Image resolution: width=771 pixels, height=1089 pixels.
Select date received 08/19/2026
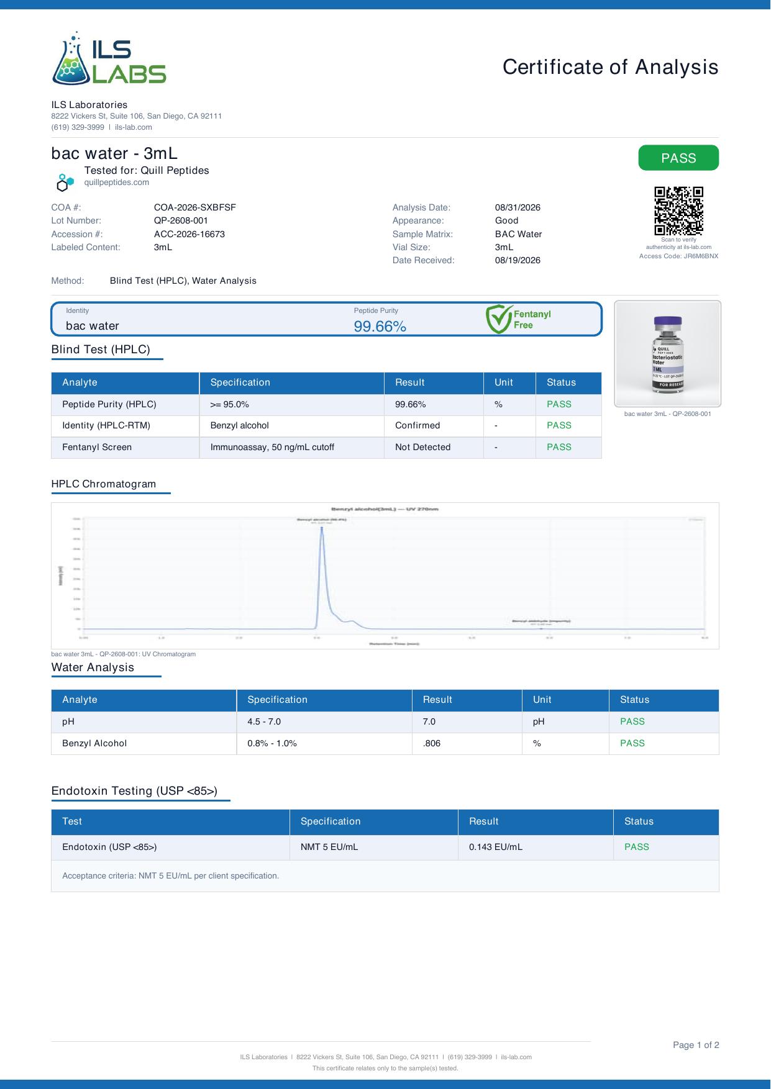(x=518, y=260)
